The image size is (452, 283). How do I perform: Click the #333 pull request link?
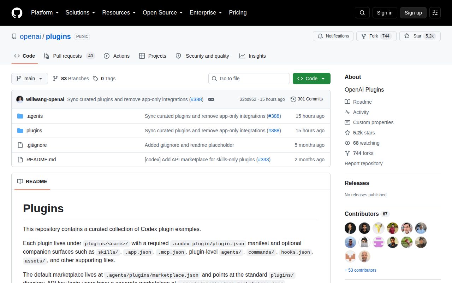coord(263,160)
